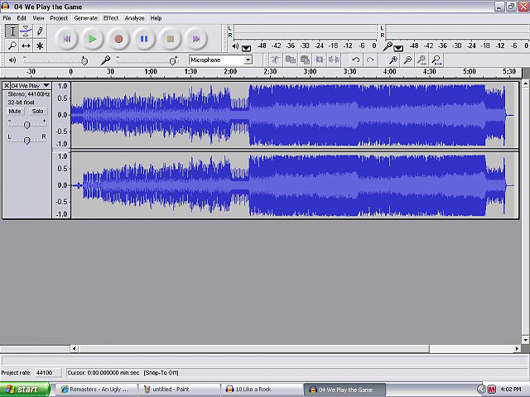Click the input microphone meter icon
This screenshot has height=397, width=530.
[x=388, y=46]
